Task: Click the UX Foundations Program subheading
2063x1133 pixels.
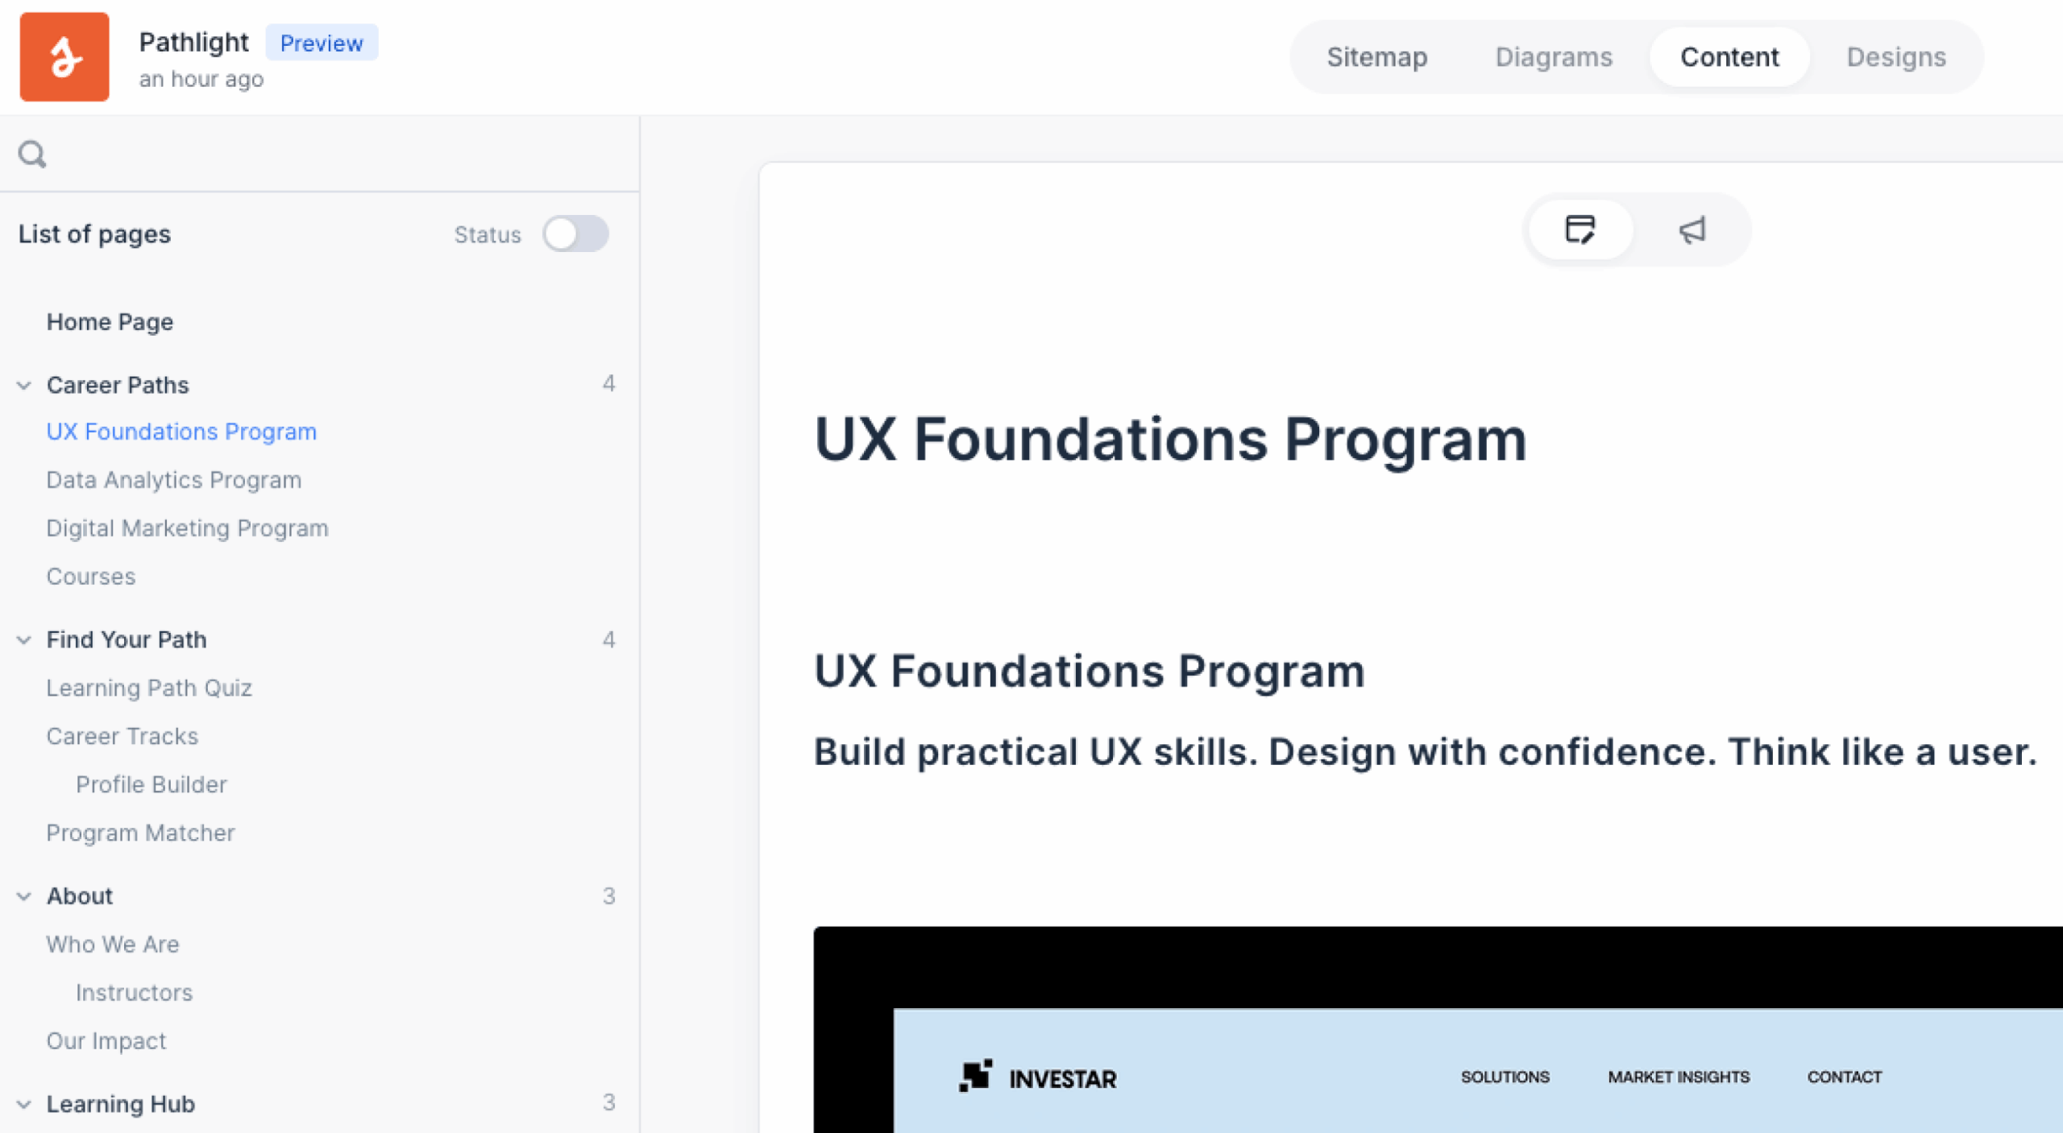Action: point(1090,671)
